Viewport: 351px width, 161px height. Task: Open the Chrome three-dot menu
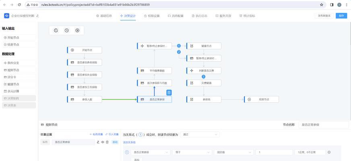coord(347,5)
